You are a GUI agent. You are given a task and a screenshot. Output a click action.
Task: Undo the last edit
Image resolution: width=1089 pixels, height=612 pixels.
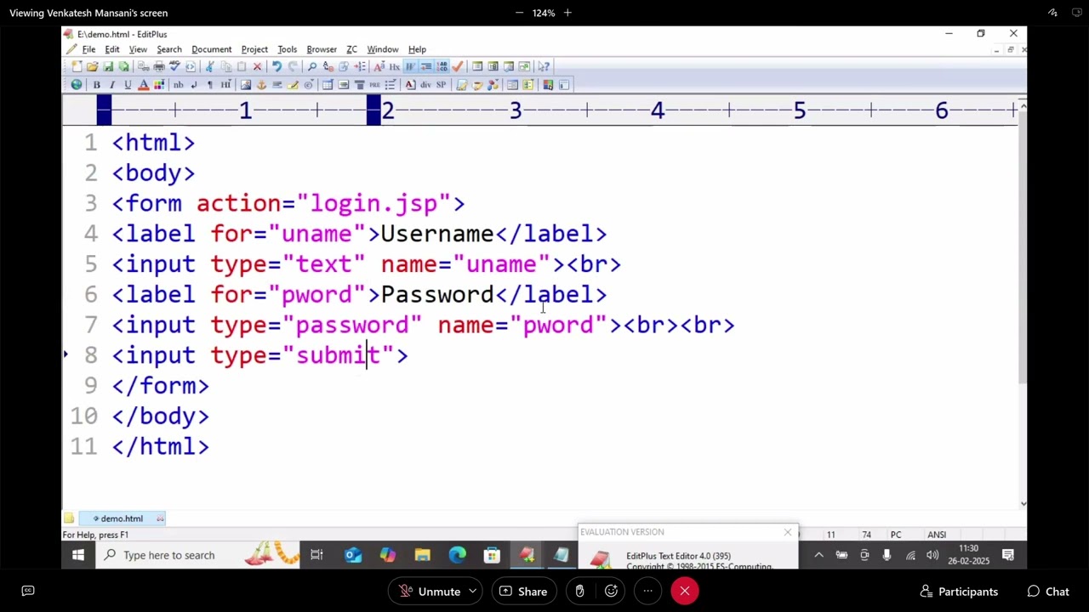click(x=277, y=66)
